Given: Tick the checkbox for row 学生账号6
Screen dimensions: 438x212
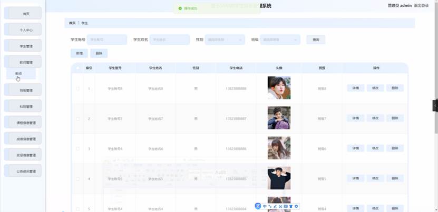Looking at the screenshot, I should (77, 149).
